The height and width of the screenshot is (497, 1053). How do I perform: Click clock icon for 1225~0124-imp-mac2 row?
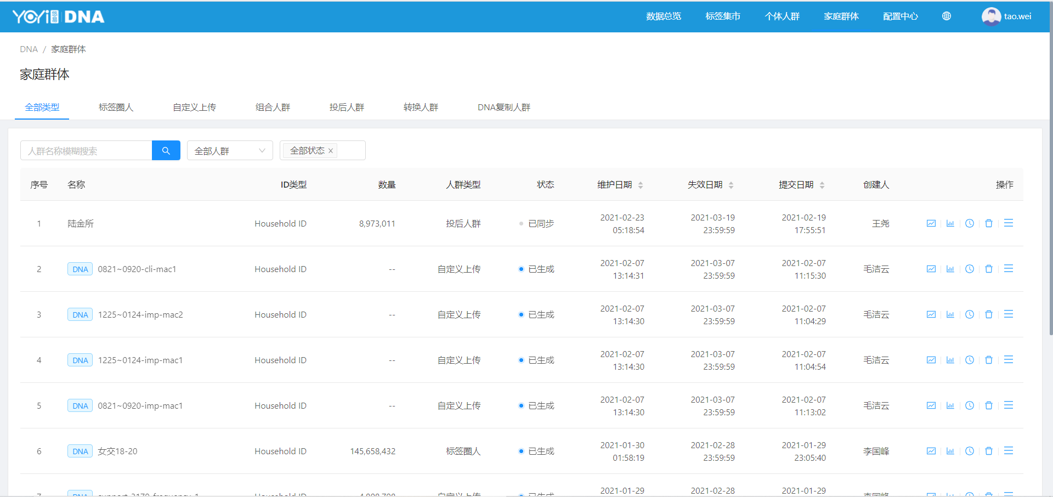click(969, 314)
